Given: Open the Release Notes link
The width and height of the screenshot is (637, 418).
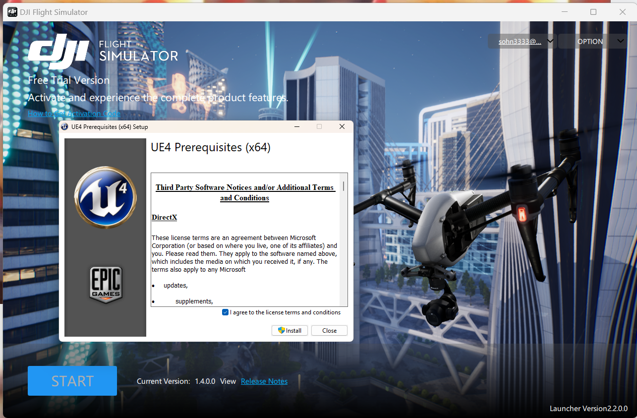Looking at the screenshot, I should tap(264, 381).
